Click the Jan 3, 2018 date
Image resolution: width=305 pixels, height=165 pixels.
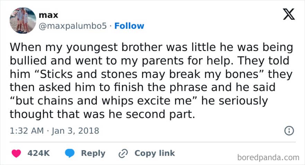tap(75, 131)
